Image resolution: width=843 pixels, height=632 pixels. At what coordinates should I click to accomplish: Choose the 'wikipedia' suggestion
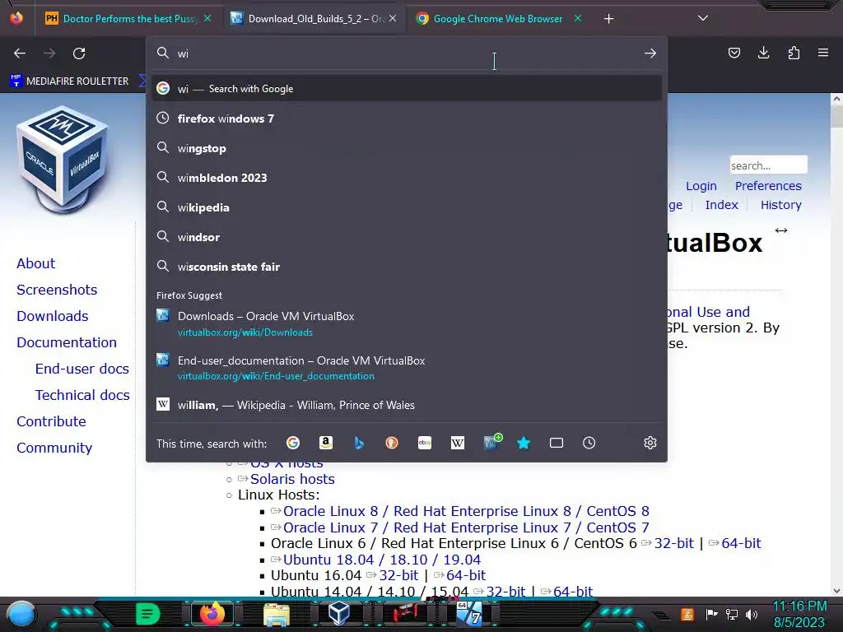pyautogui.click(x=407, y=207)
